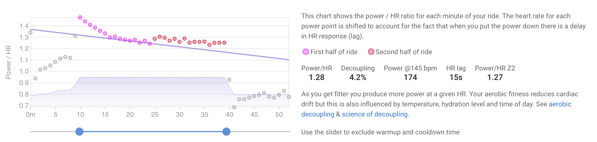Click the left slider handle for warmup

pyautogui.click(x=79, y=131)
